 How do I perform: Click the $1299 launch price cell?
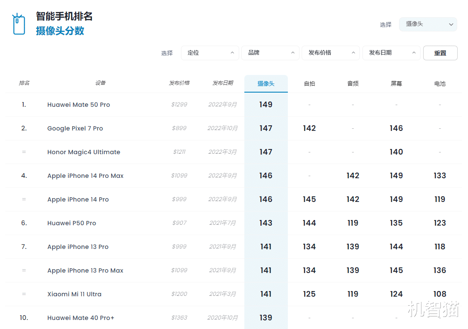(179, 104)
